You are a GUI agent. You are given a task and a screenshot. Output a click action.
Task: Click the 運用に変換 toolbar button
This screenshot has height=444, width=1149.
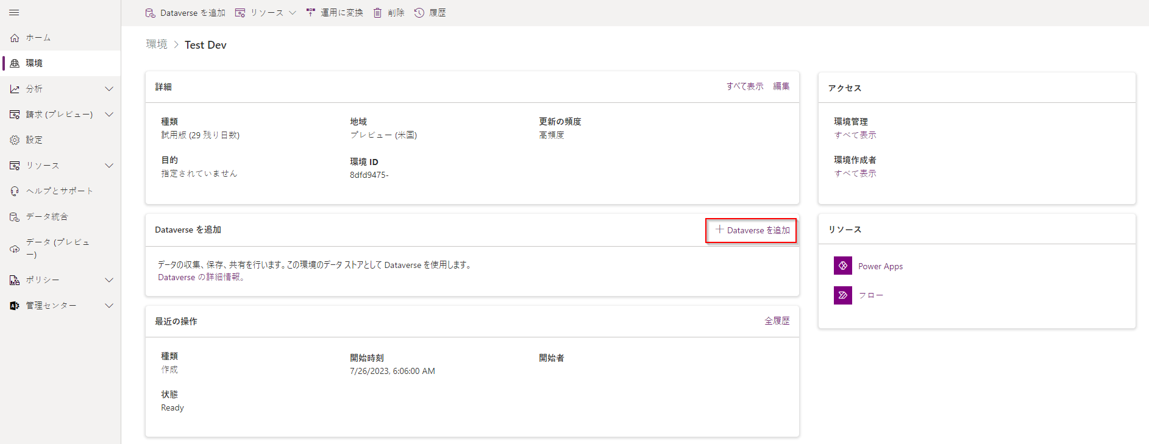coord(335,13)
